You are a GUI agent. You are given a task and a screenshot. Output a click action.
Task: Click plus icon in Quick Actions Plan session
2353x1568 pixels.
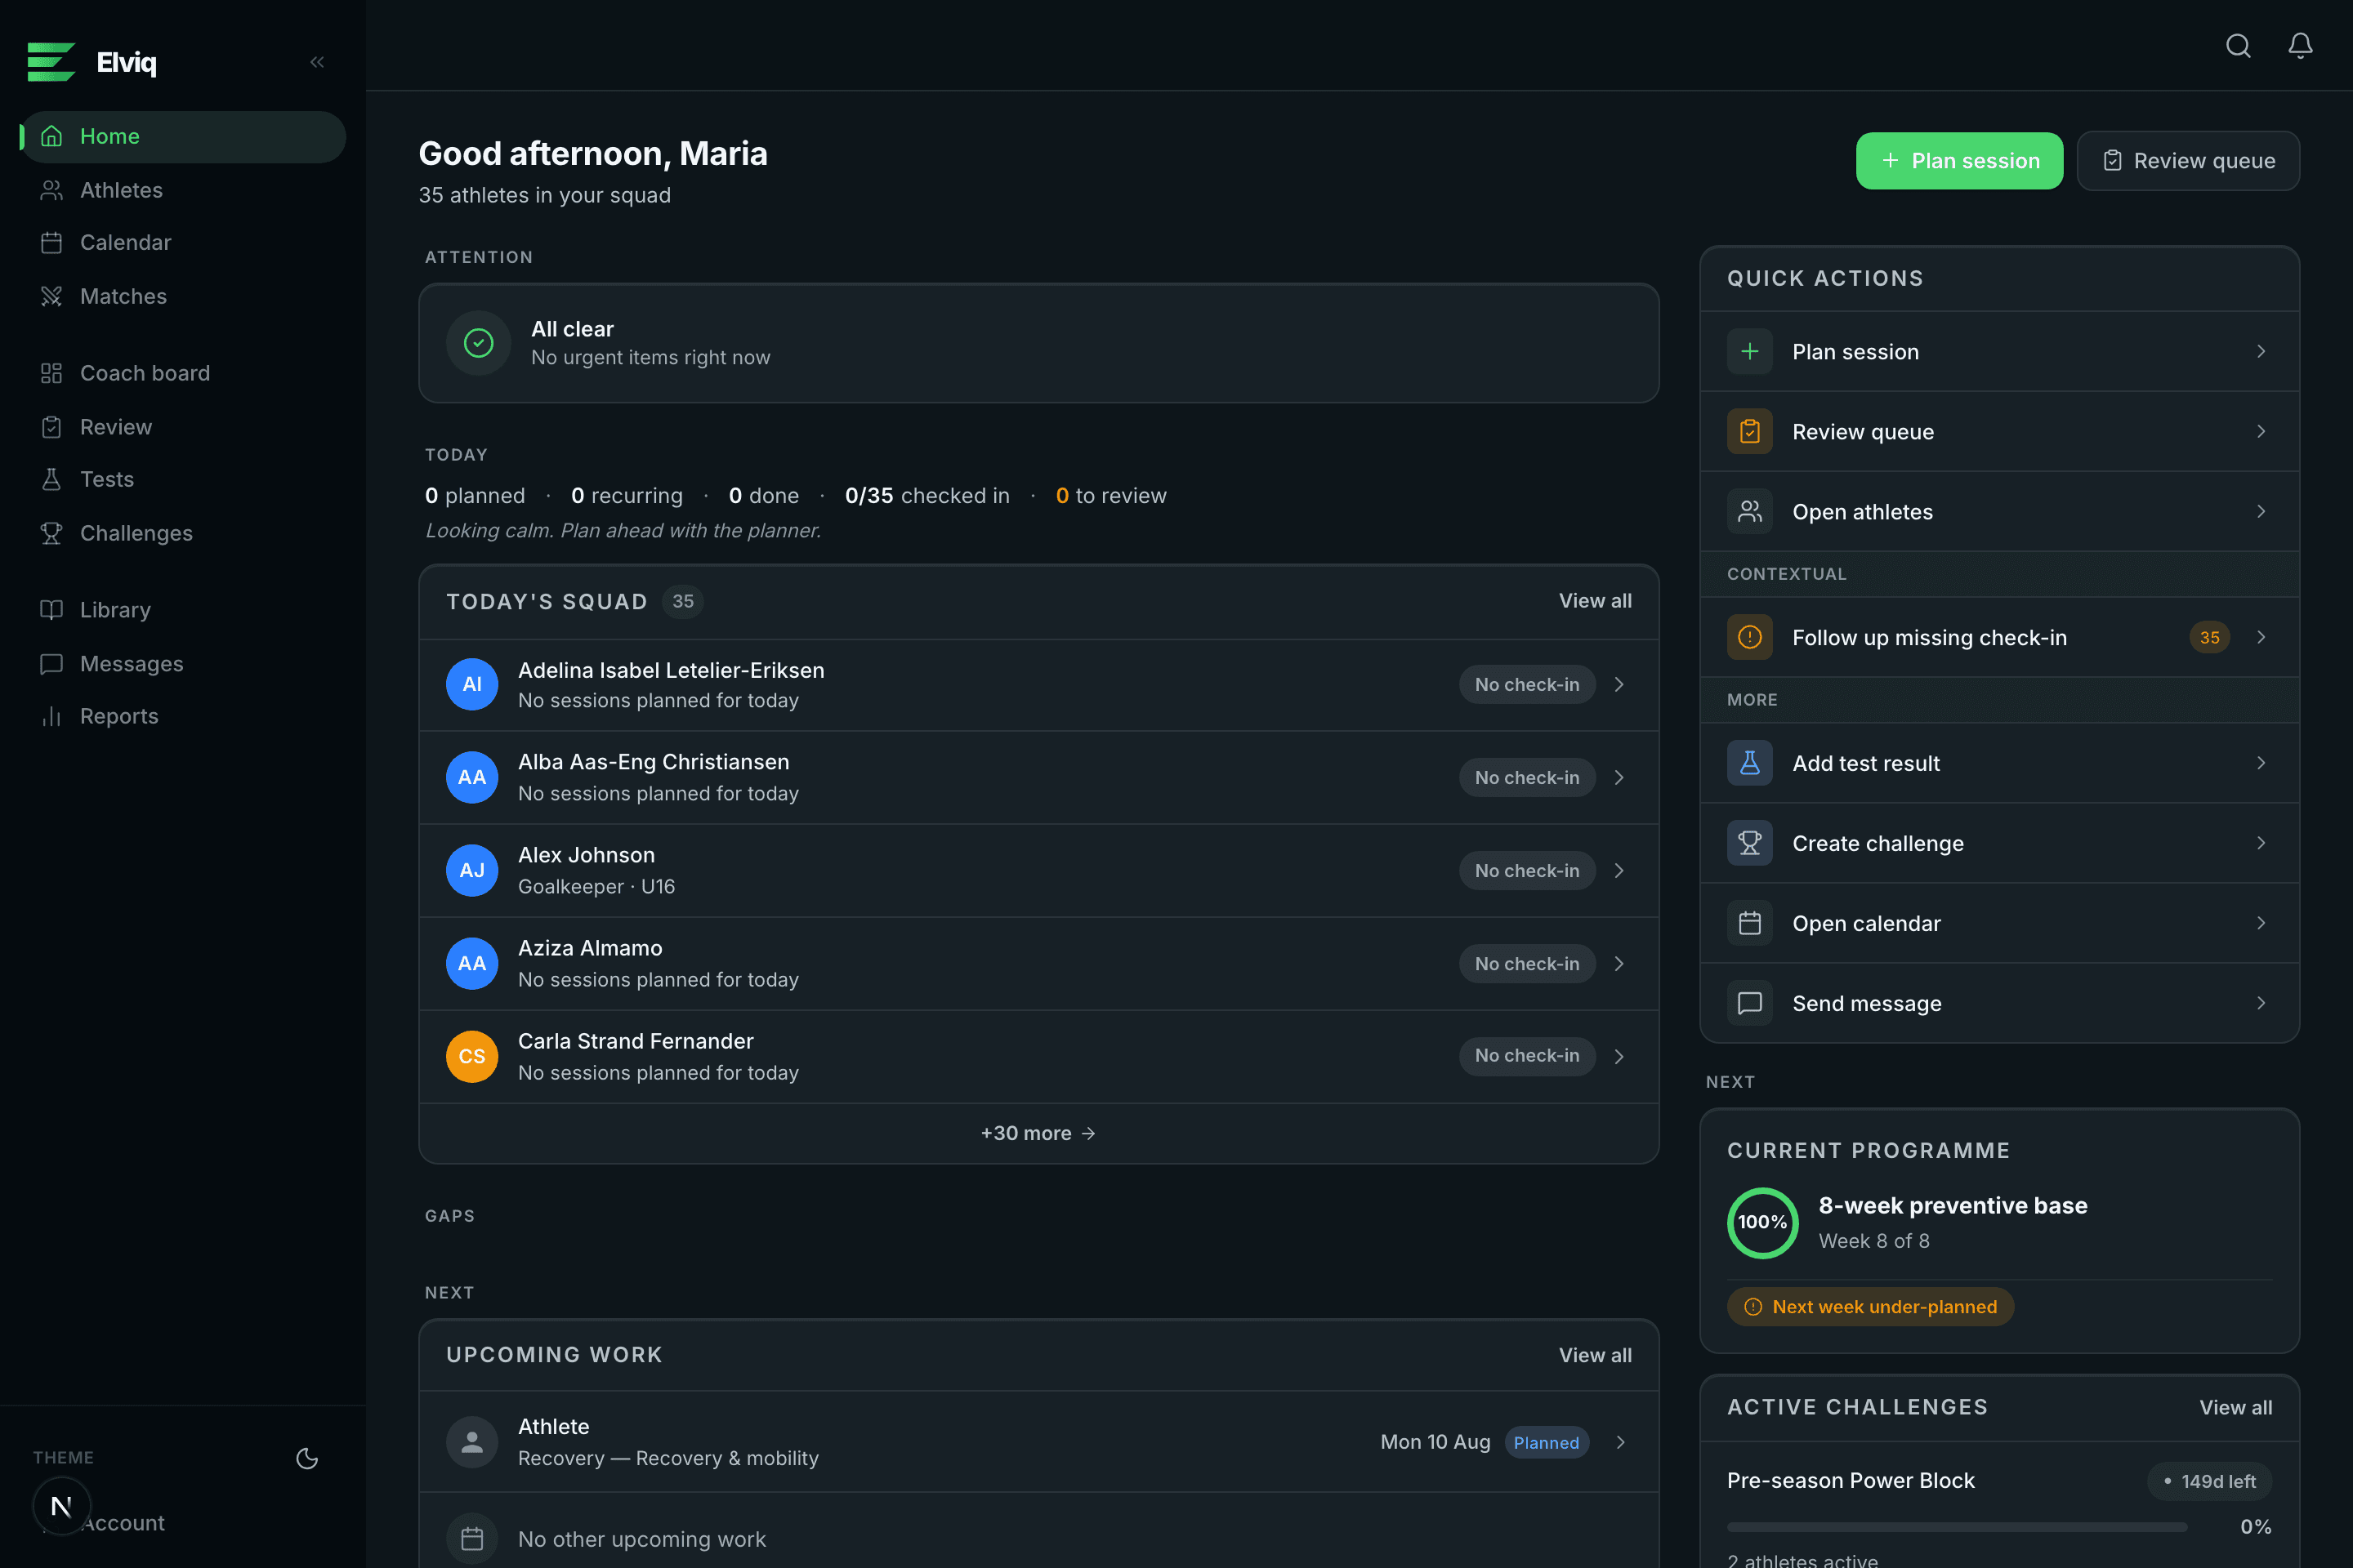[x=1748, y=351]
